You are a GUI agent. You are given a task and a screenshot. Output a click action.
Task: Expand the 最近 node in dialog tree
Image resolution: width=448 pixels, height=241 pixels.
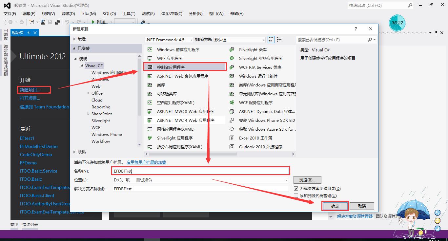tap(74, 39)
